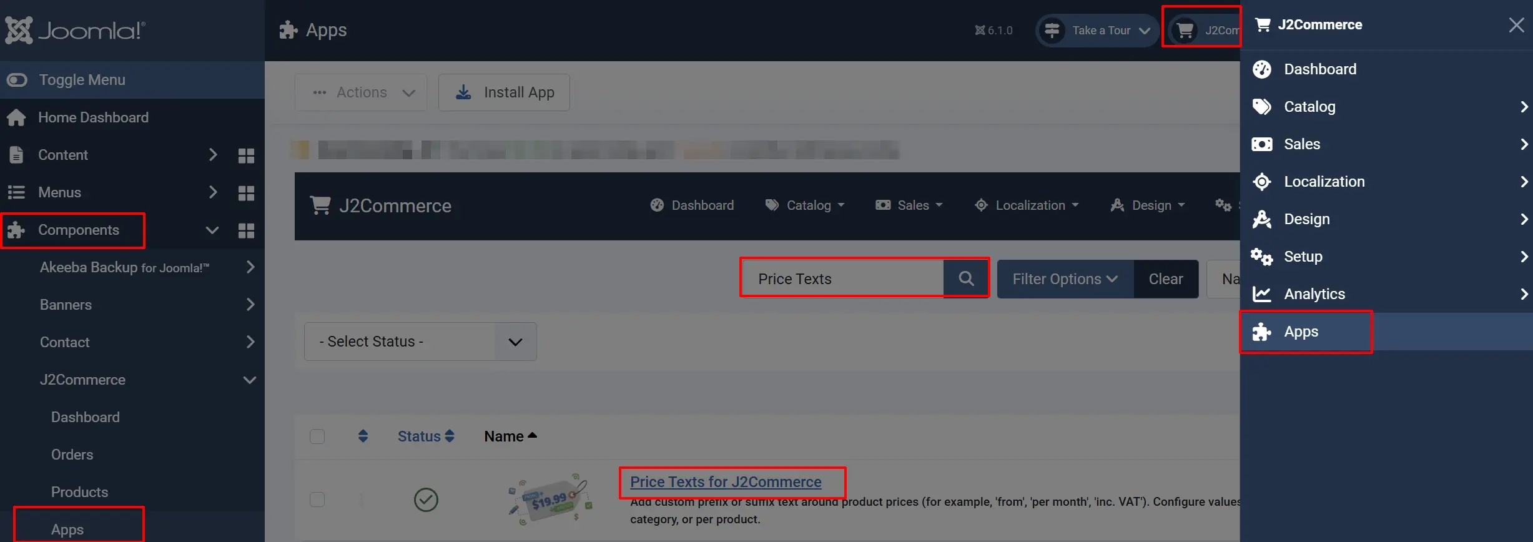The width and height of the screenshot is (1533, 542).
Task: Open Price Texts for J2Commerce link
Action: point(726,482)
